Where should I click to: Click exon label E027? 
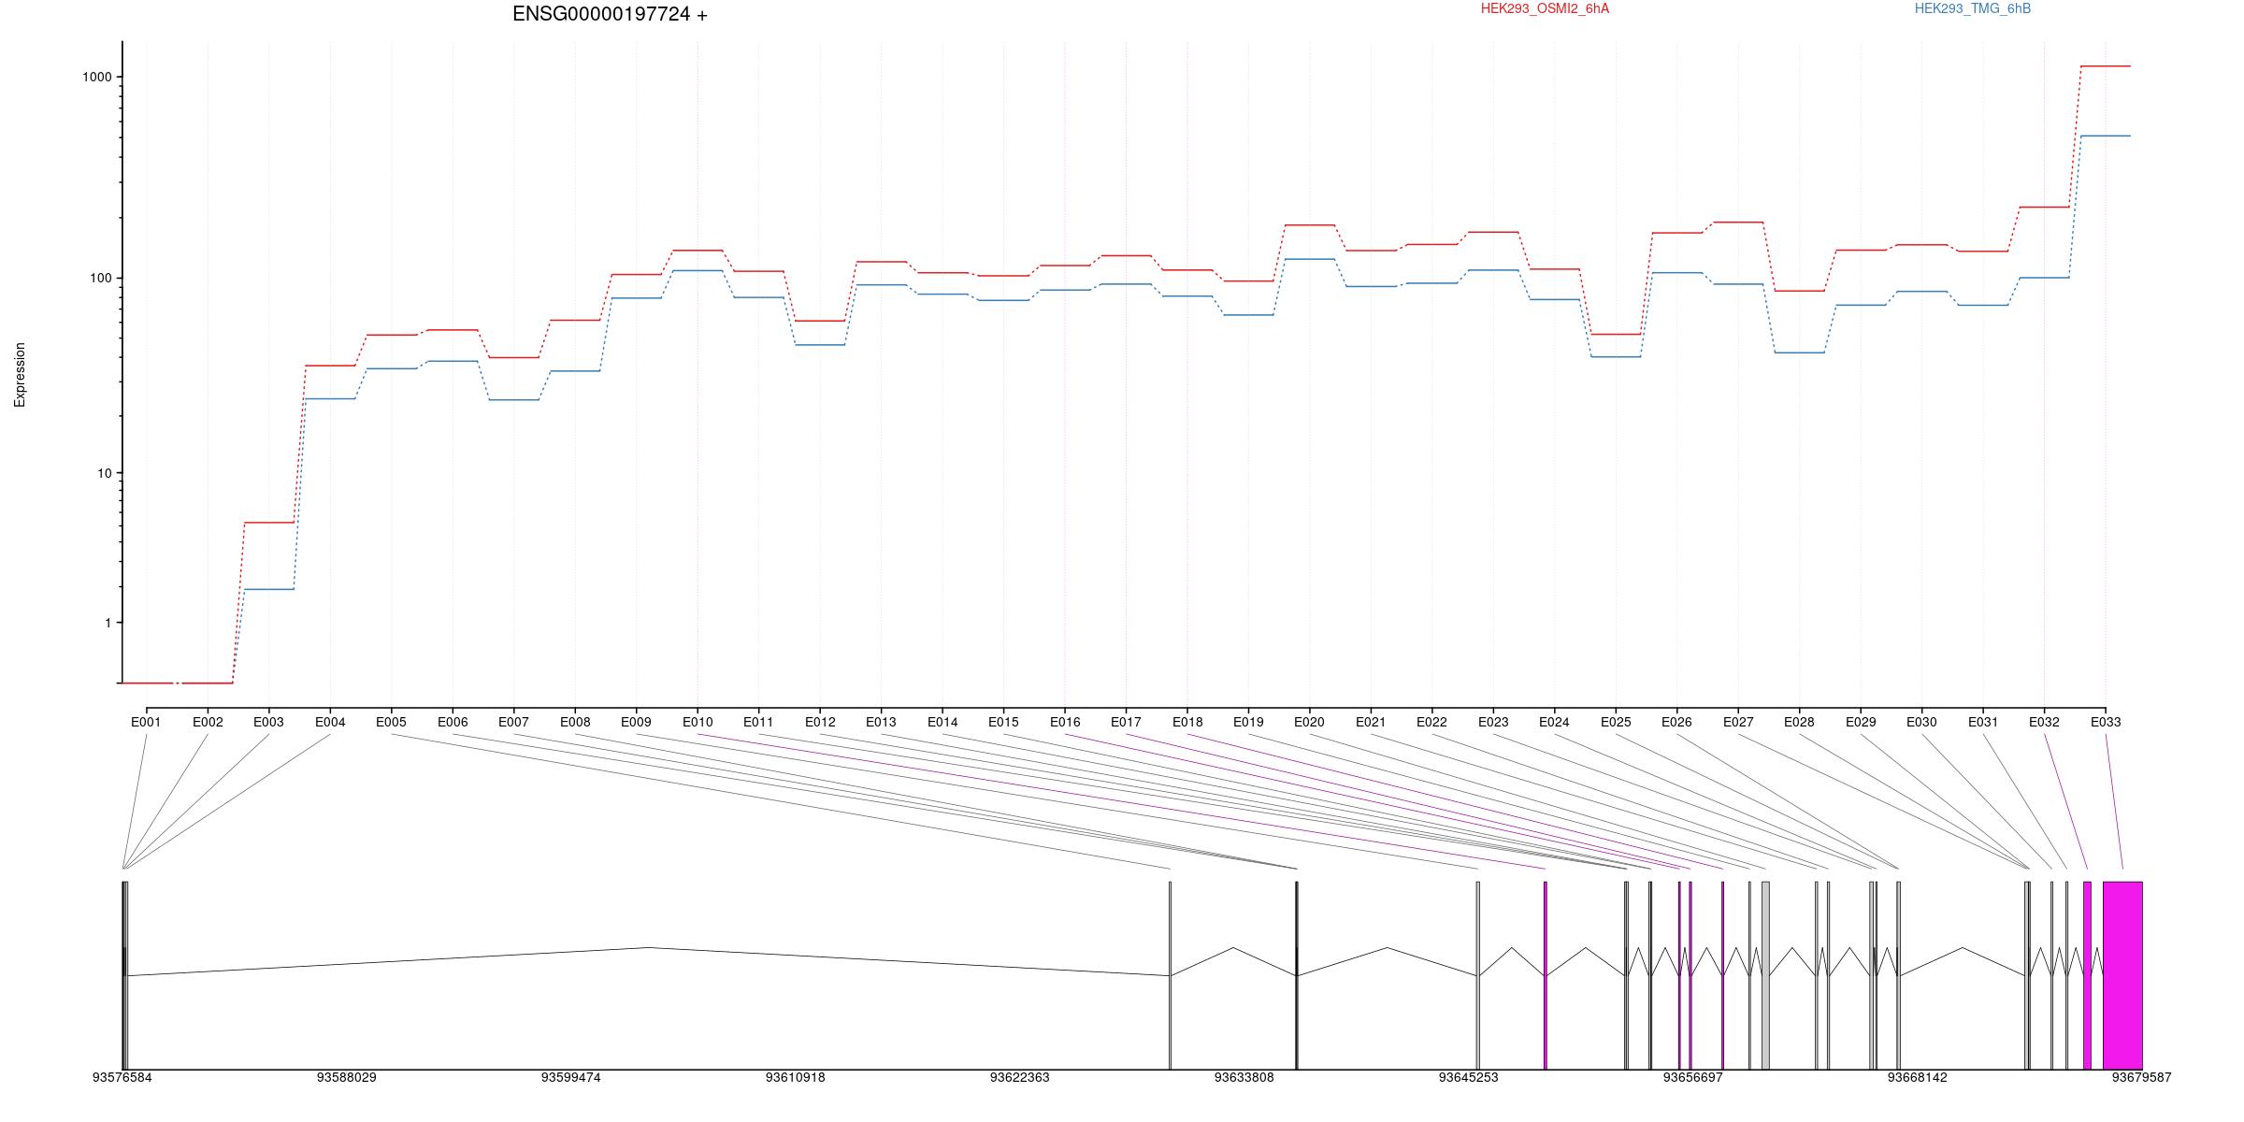tap(1738, 722)
